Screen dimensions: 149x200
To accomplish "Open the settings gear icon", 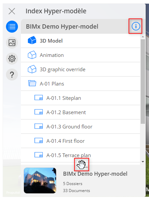I will 12,59.
